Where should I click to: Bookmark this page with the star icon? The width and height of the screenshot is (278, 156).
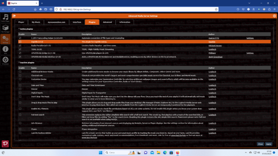[216, 9]
